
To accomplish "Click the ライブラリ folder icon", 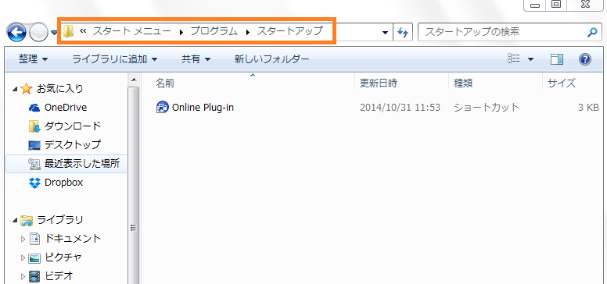I will 27,220.
